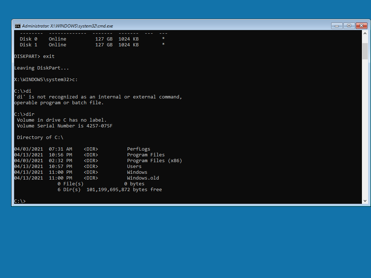Click the '0 File(s)' summary text

pyautogui.click(x=71, y=184)
